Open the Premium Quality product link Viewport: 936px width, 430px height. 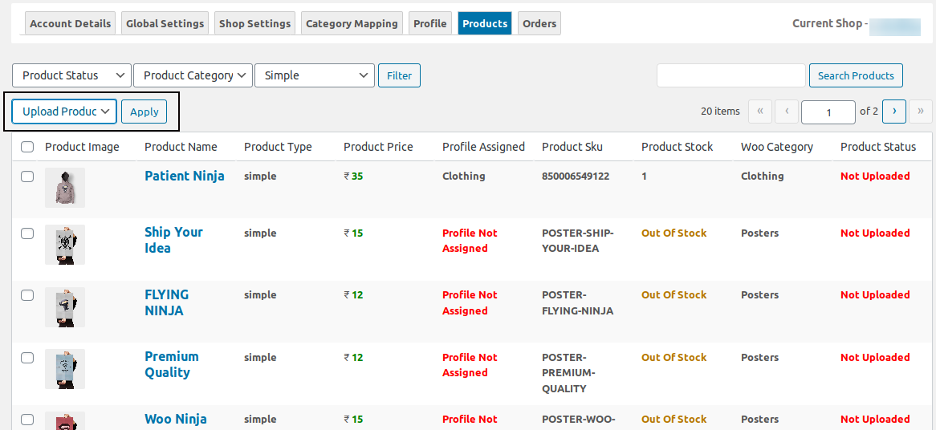pos(171,364)
